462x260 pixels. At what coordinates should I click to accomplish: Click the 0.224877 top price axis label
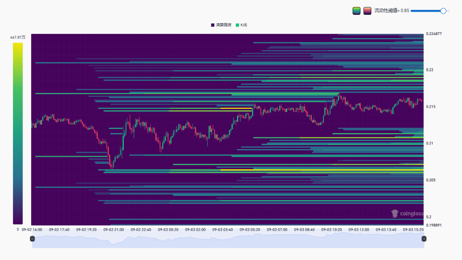[434, 34]
